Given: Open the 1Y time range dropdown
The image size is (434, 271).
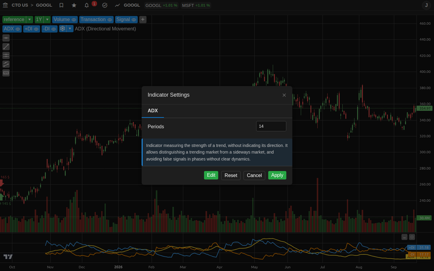Looking at the screenshot, I should (47, 20).
